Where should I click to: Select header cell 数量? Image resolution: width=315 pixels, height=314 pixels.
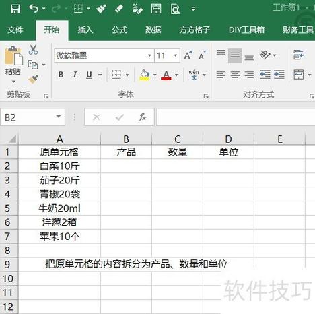(178, 152)
